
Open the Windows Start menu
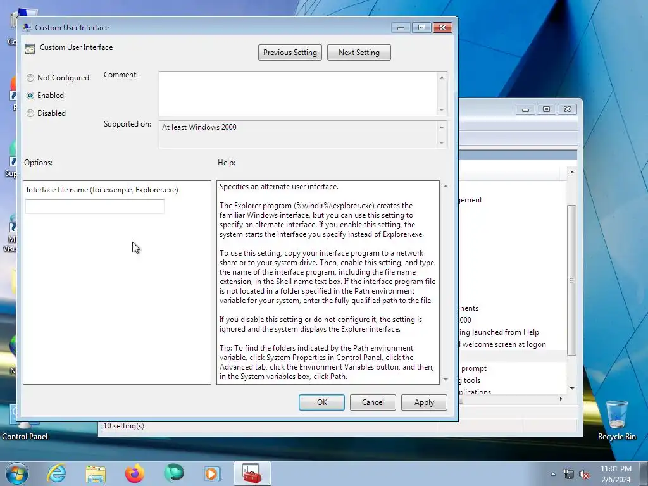17,473
